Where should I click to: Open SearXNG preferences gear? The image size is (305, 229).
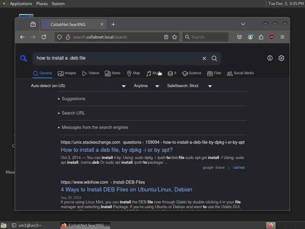281,58
